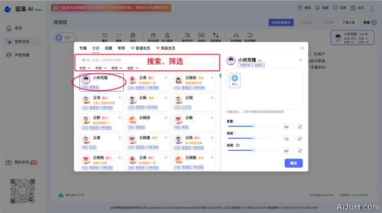Reset the 语速 speed value with refresh icon
The height and width of the screenshot is (213, 382).
299,139
